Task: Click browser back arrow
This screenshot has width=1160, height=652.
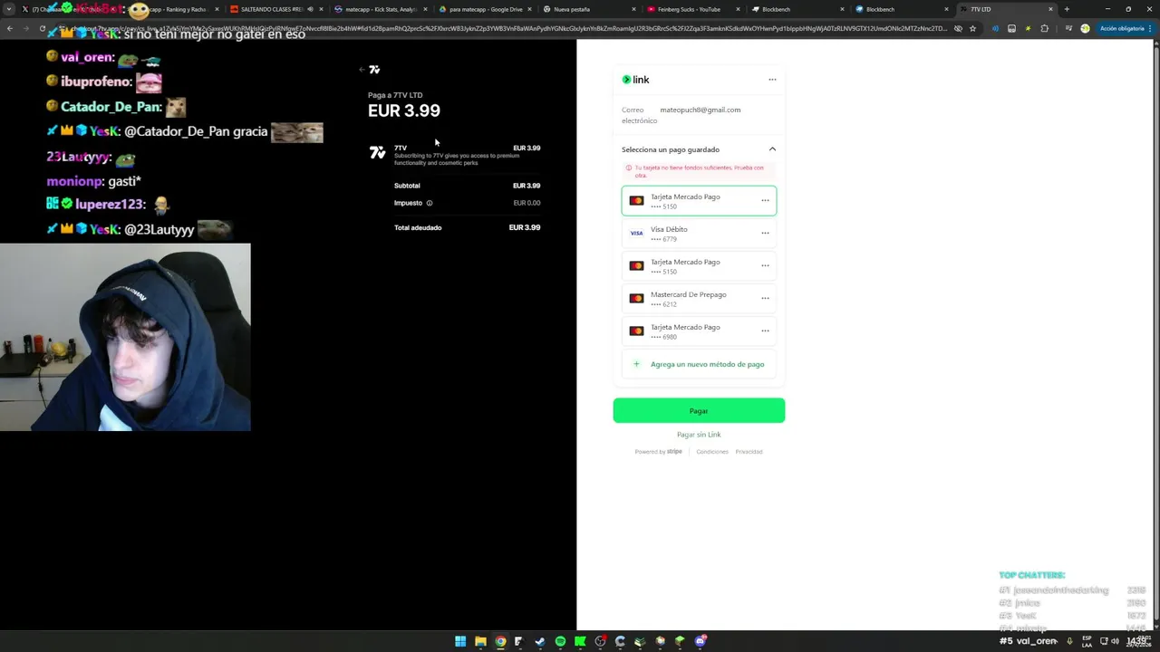Action: coord(9,28)
